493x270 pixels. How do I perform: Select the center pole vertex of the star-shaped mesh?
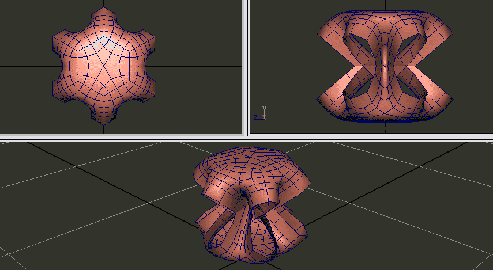[104, 66]
